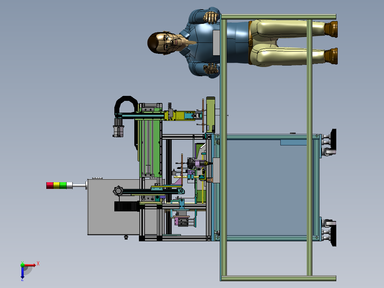384x288 pixels.
Task: Select the gray electrical cabinet box
Action: tap(114, 207)
